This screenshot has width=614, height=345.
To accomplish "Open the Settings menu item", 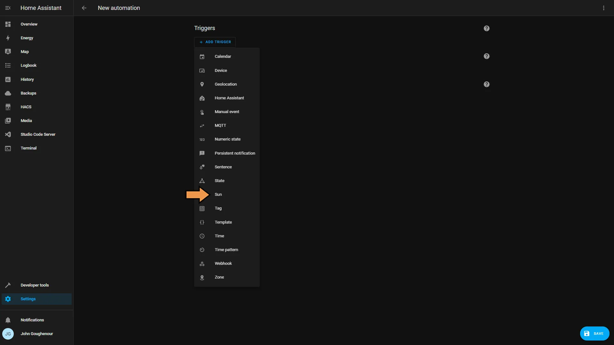I will point(28,299).
